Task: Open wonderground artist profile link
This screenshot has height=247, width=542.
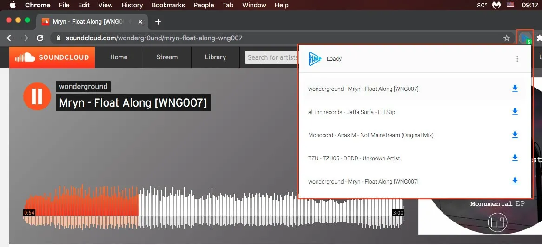Action: [x=83, y=87]
